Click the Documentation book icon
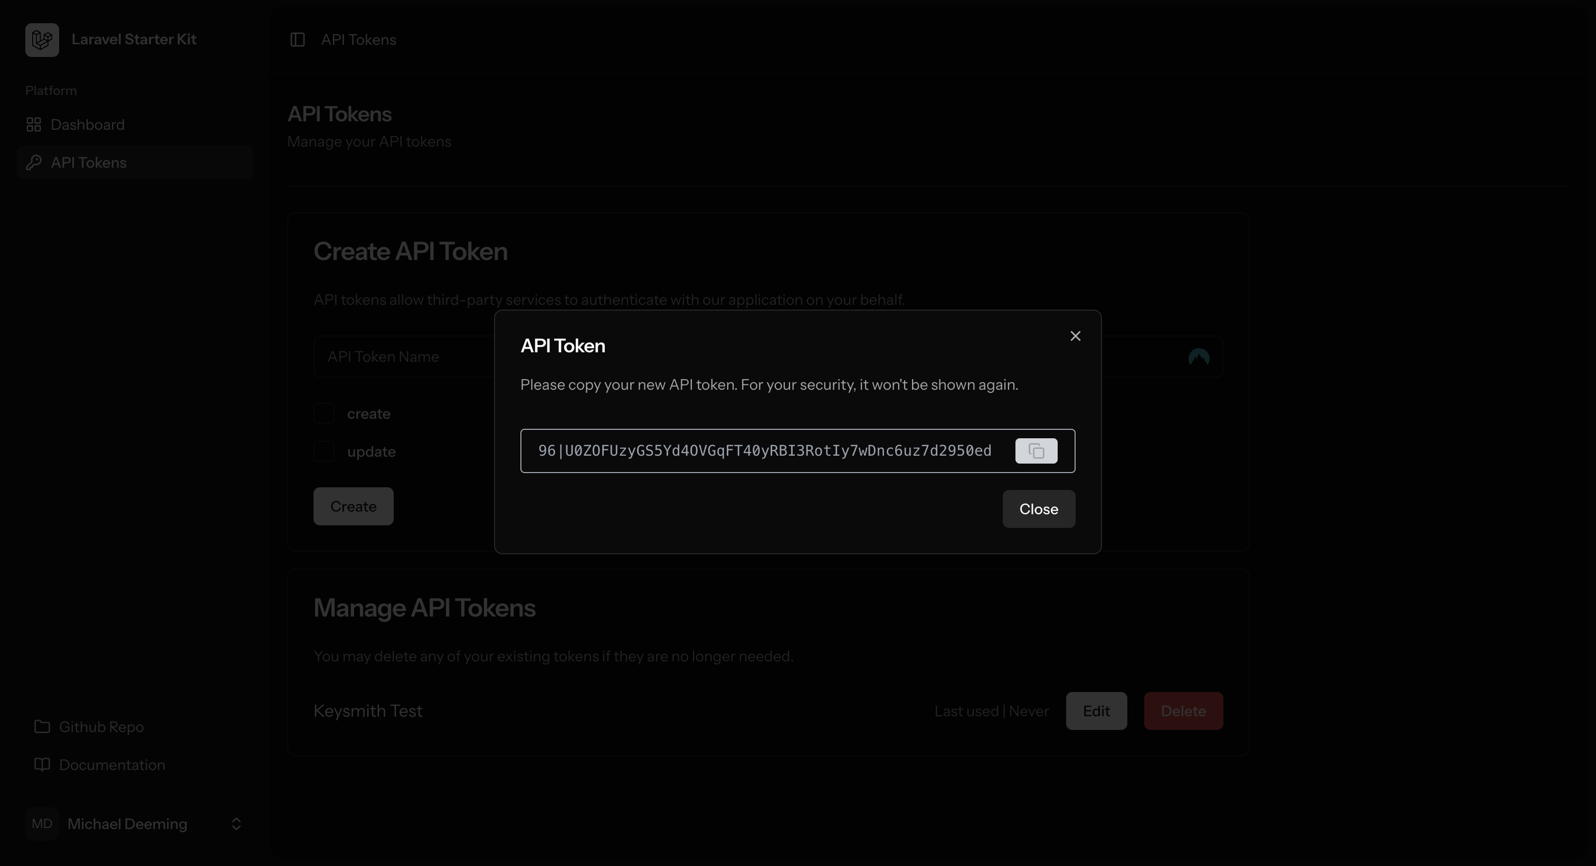The image size is (1596, 866). point(42,765)
